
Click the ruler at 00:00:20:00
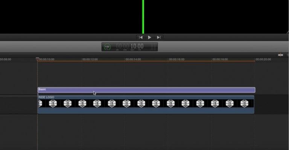coord(263,59)
